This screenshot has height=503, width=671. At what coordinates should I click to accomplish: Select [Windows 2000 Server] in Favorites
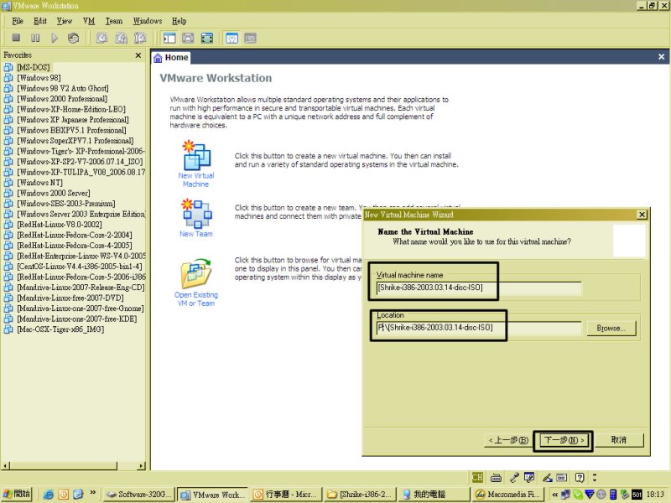pyautogui.click(x=54, y=193)
